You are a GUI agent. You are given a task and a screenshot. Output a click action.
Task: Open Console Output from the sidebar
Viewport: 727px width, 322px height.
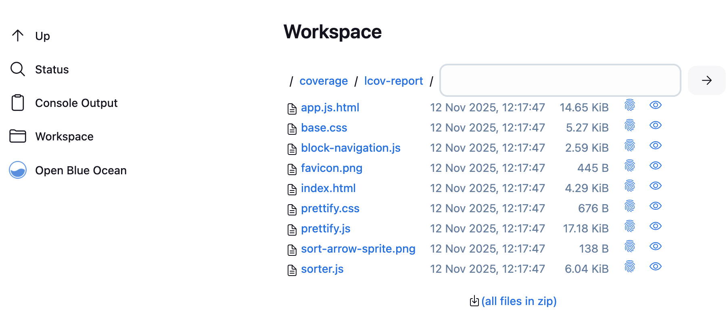pos(76,103)
